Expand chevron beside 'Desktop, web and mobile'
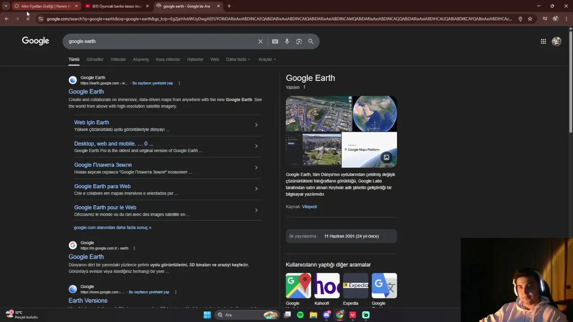The width and height of the screenshot is (573, 322). point(256,146)
